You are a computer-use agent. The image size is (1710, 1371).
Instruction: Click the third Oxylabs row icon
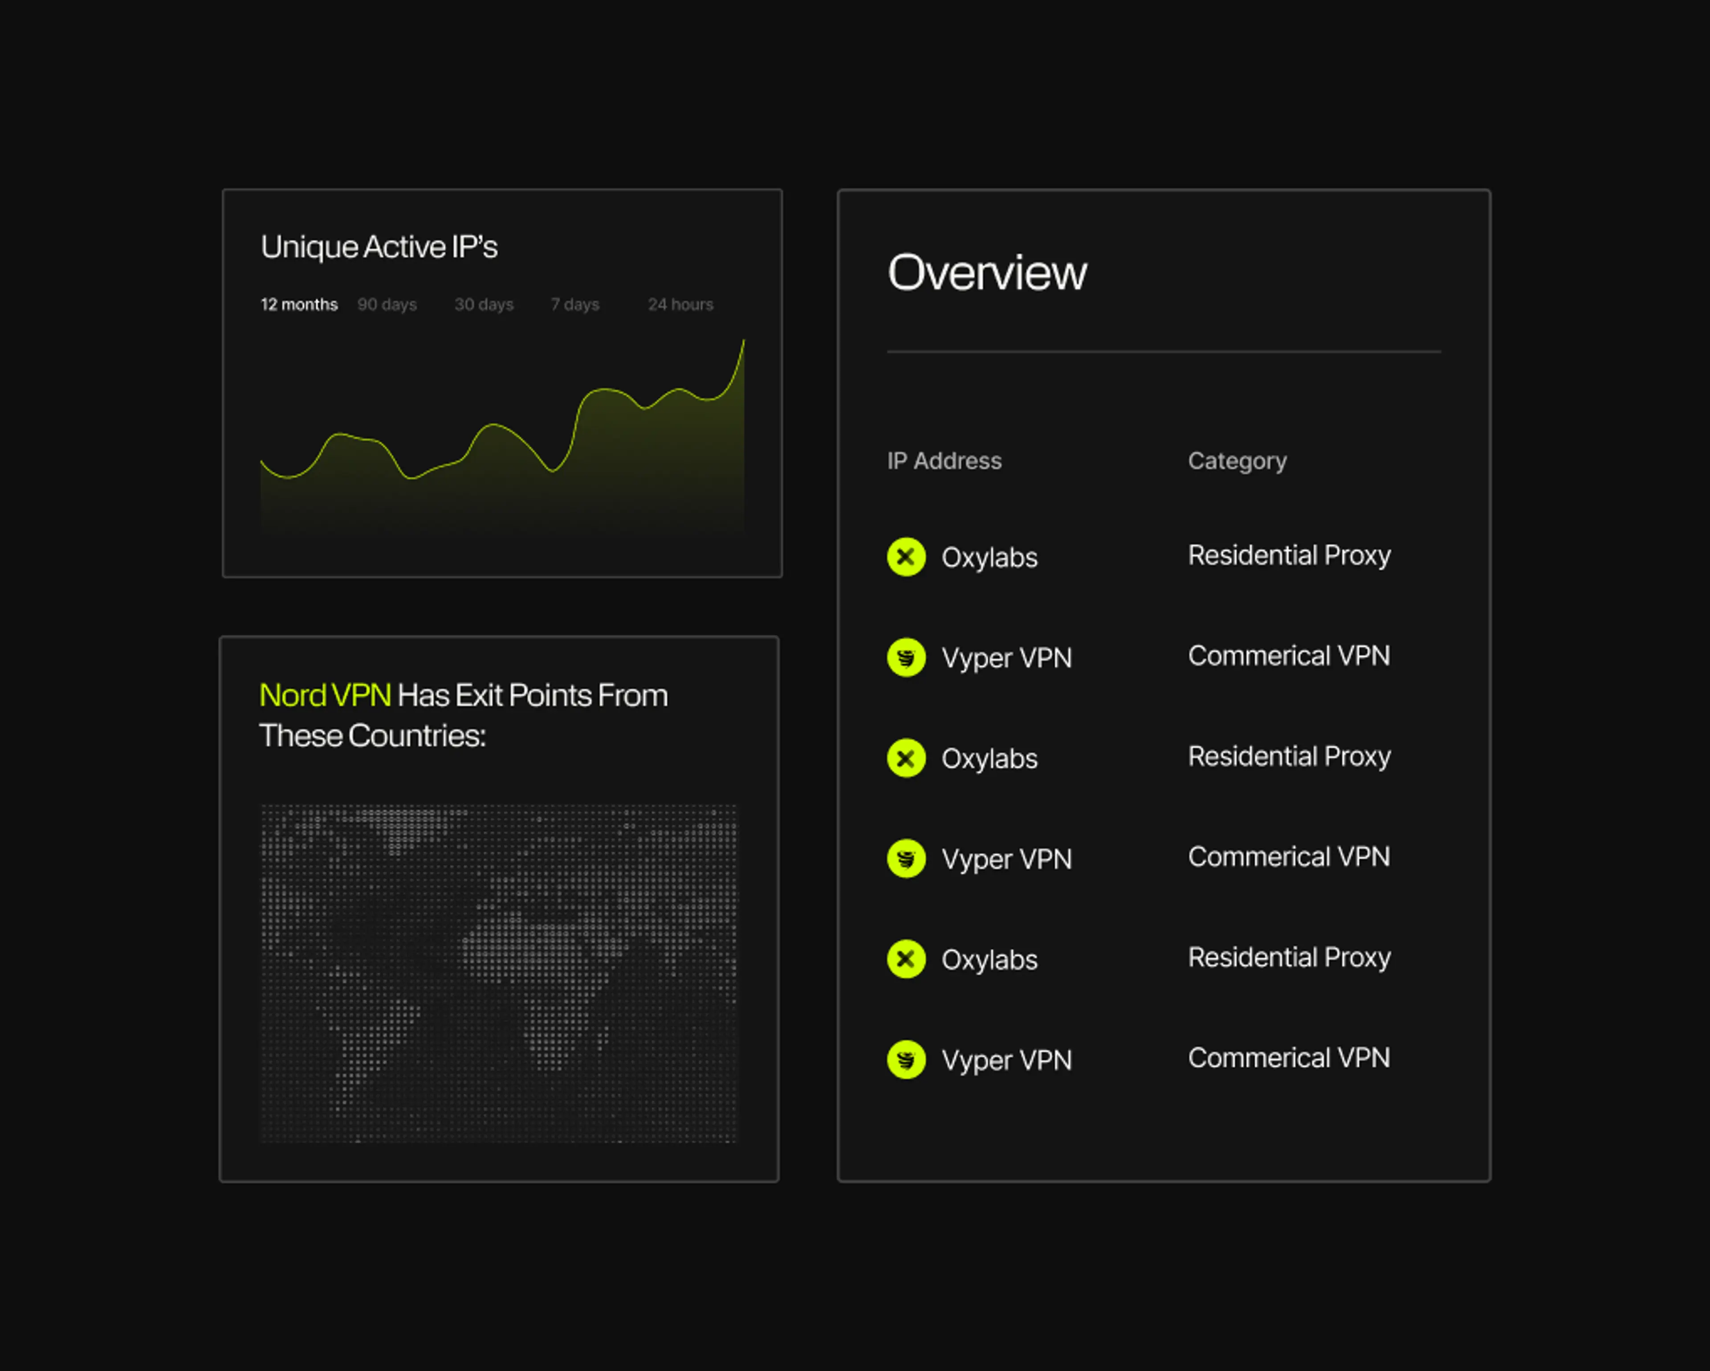[906, 959]
